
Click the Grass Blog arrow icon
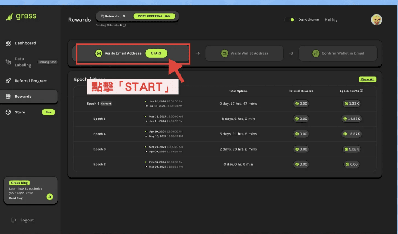point(50,197)
